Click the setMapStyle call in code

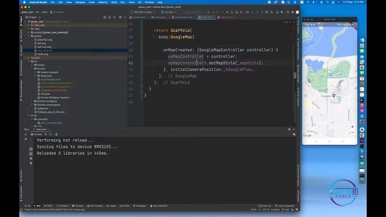click(222, 63)
